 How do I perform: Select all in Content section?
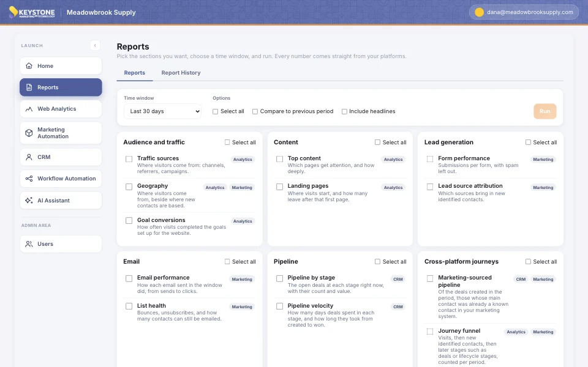(378, 143)
